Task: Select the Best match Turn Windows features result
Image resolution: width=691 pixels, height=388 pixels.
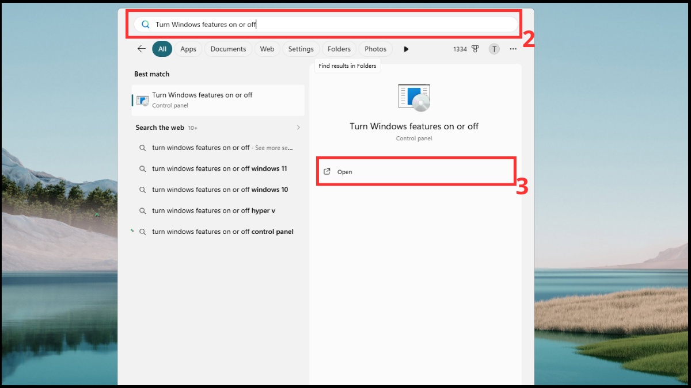Action: coord(218,100)
